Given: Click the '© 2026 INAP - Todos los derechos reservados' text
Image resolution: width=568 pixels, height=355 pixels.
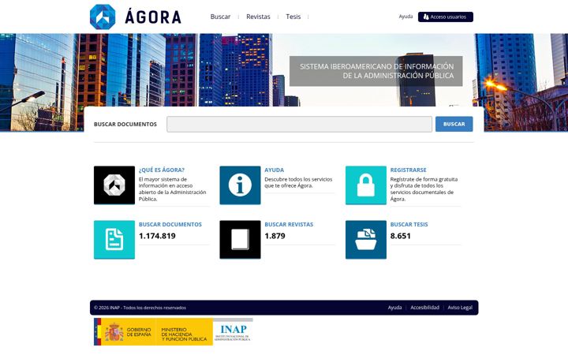Looking at the screenshot, I should pos(140,308).
